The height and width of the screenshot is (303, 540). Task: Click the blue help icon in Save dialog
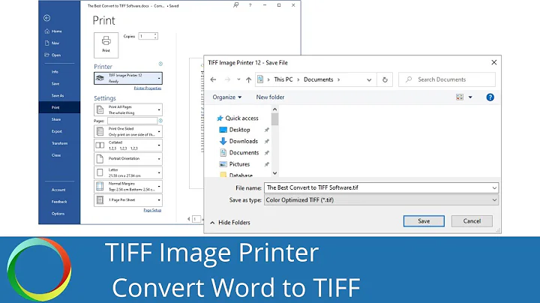490,97
